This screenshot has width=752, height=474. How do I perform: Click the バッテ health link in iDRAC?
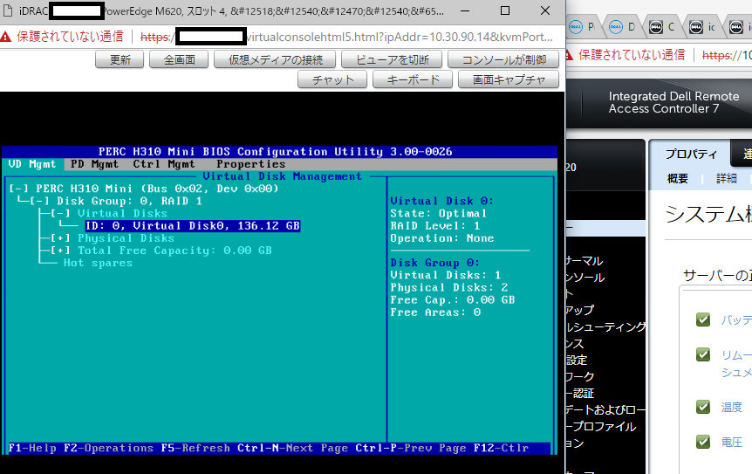coord(736,320)
